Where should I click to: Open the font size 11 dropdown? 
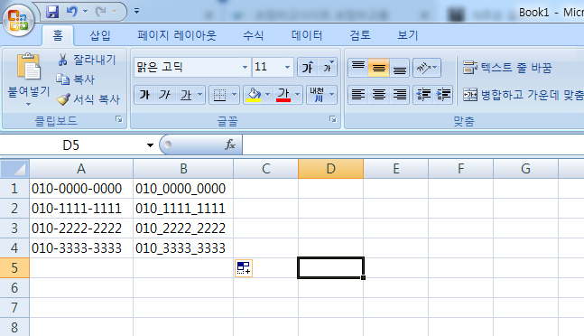pos(287,67)
